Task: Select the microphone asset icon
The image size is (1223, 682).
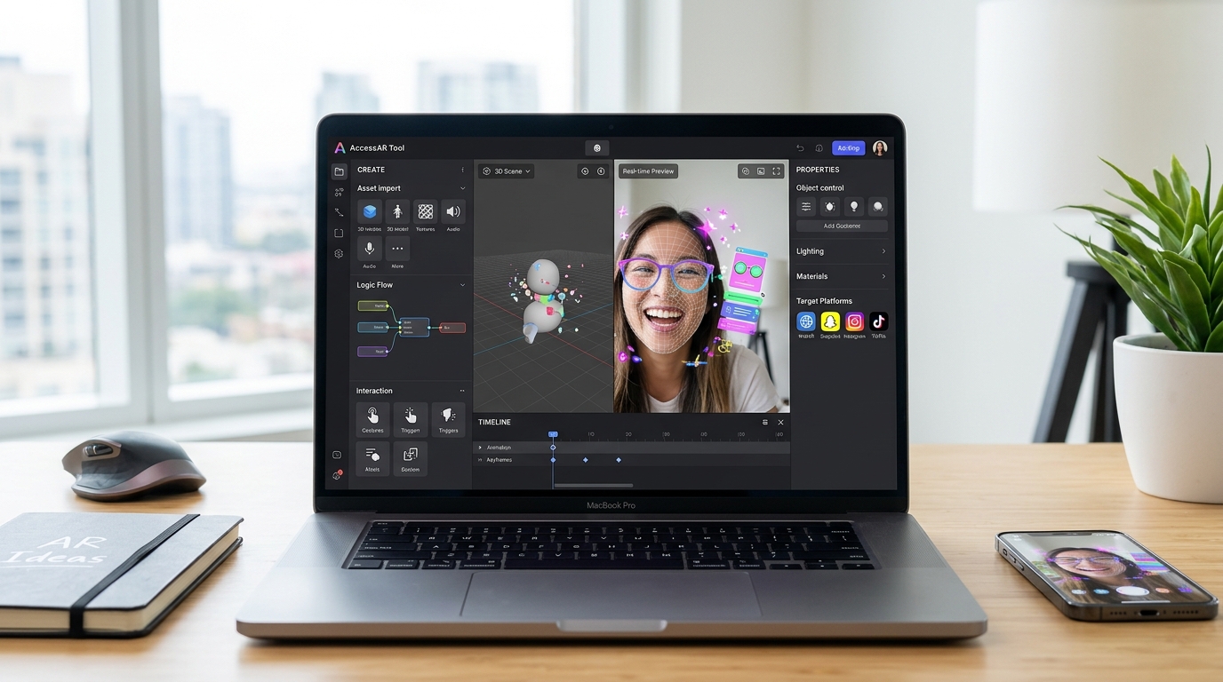Action: tap(370, 249)
